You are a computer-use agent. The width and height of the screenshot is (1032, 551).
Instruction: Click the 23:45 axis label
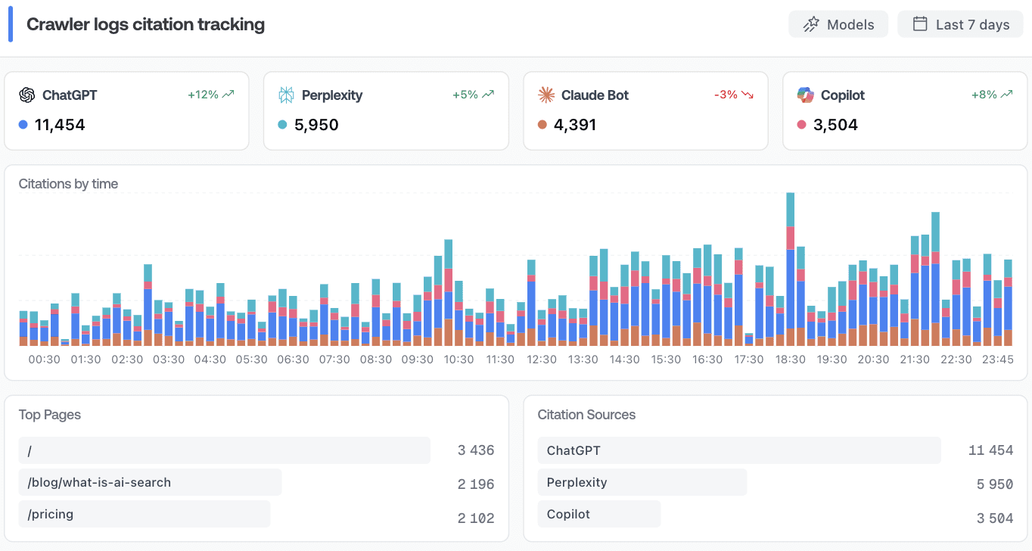[997, 360]
